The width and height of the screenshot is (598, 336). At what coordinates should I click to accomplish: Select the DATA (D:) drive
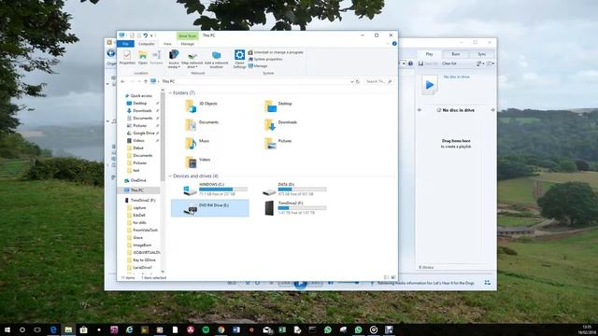coord(294,189)
